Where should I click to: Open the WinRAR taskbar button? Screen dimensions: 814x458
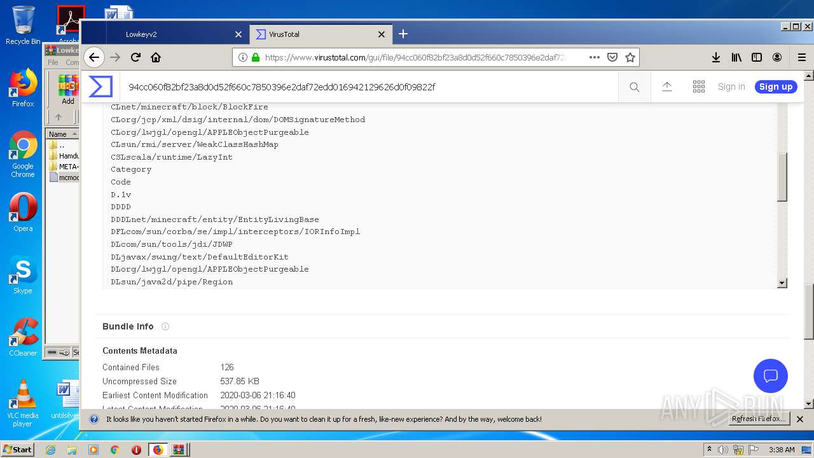pyautogui.click(x=179, y=450)
